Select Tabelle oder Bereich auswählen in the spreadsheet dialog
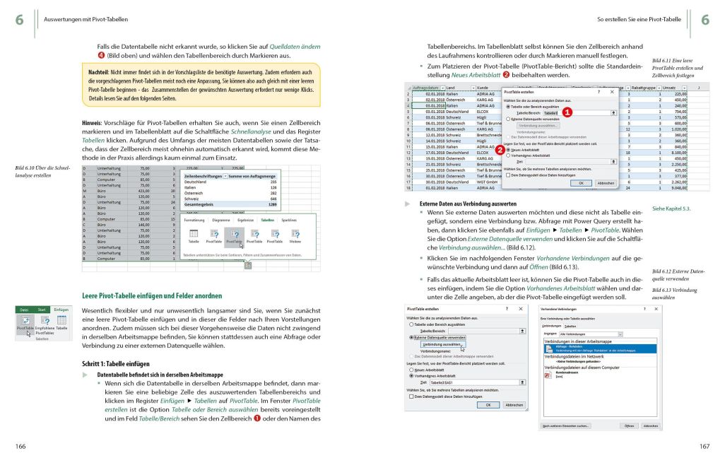 [x=509, y=107]
